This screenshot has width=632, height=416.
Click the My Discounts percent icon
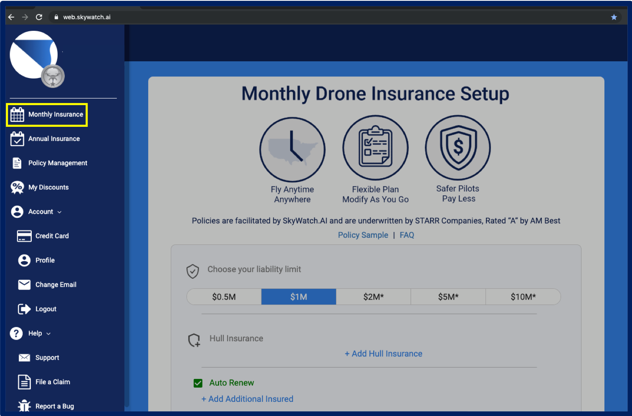pyautogui.click(x=17, y=187)
